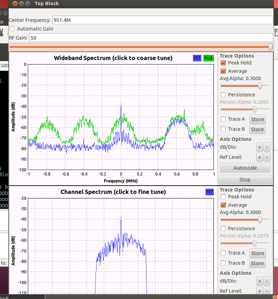Click the RF Gain text field
278x299 pixels.
coord(151,37)
